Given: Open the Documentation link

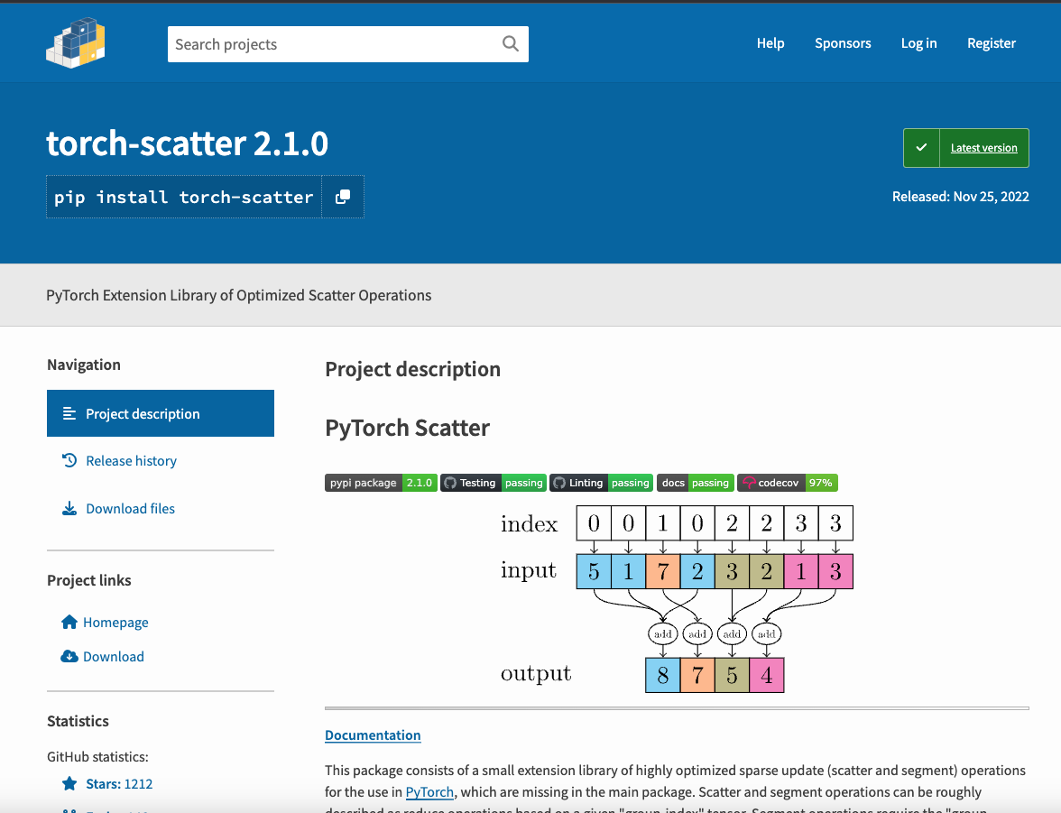Looking at the screenshot, I should click(x=373, y=735).
